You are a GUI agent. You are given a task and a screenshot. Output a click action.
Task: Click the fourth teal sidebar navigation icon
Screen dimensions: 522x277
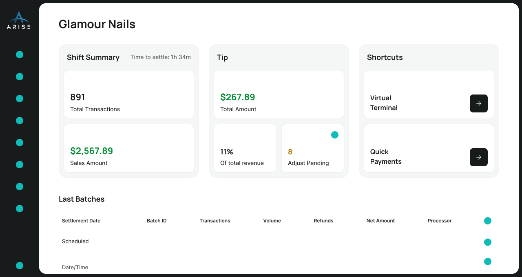point(20,121)
